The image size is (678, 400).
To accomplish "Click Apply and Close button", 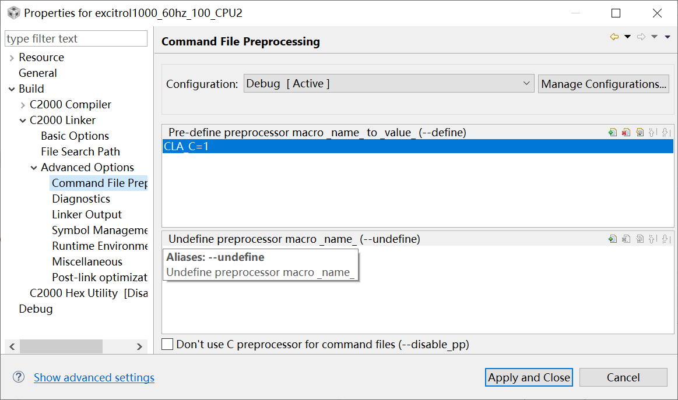I will [529, 377].
